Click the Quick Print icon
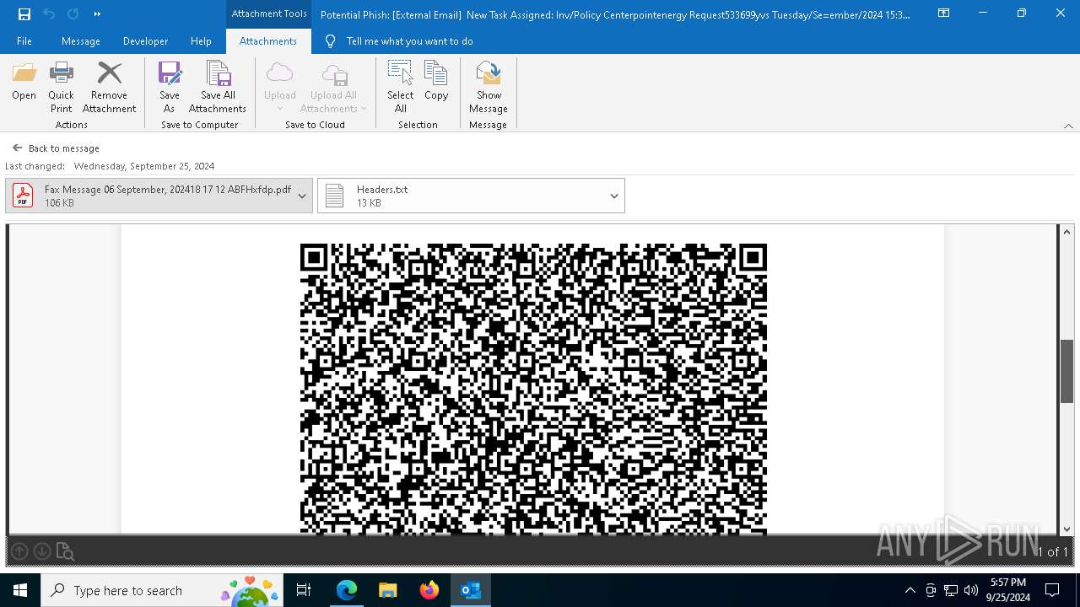The image size is (1080, 607). point(61,88)
